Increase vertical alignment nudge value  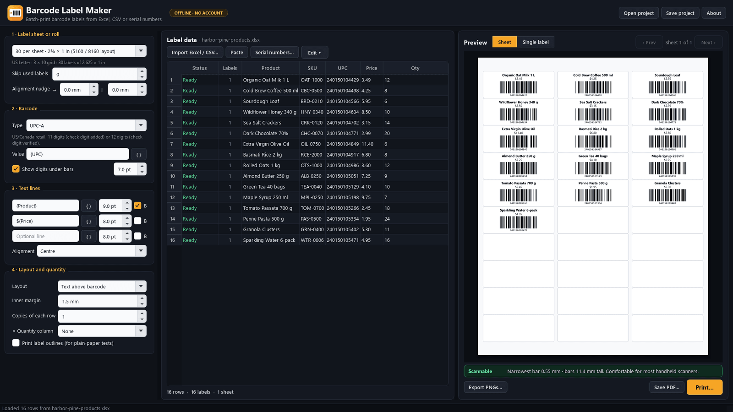(142, 87)
